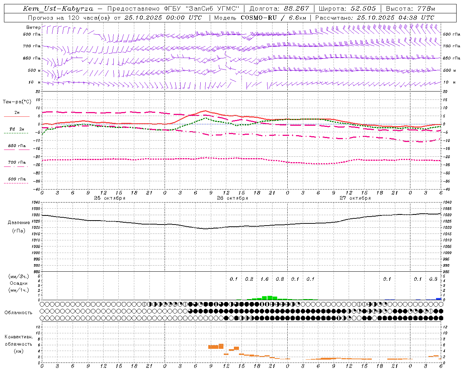
Task: Click the Долгота: 88.267 header value
Action: click(x=279, y=9)
